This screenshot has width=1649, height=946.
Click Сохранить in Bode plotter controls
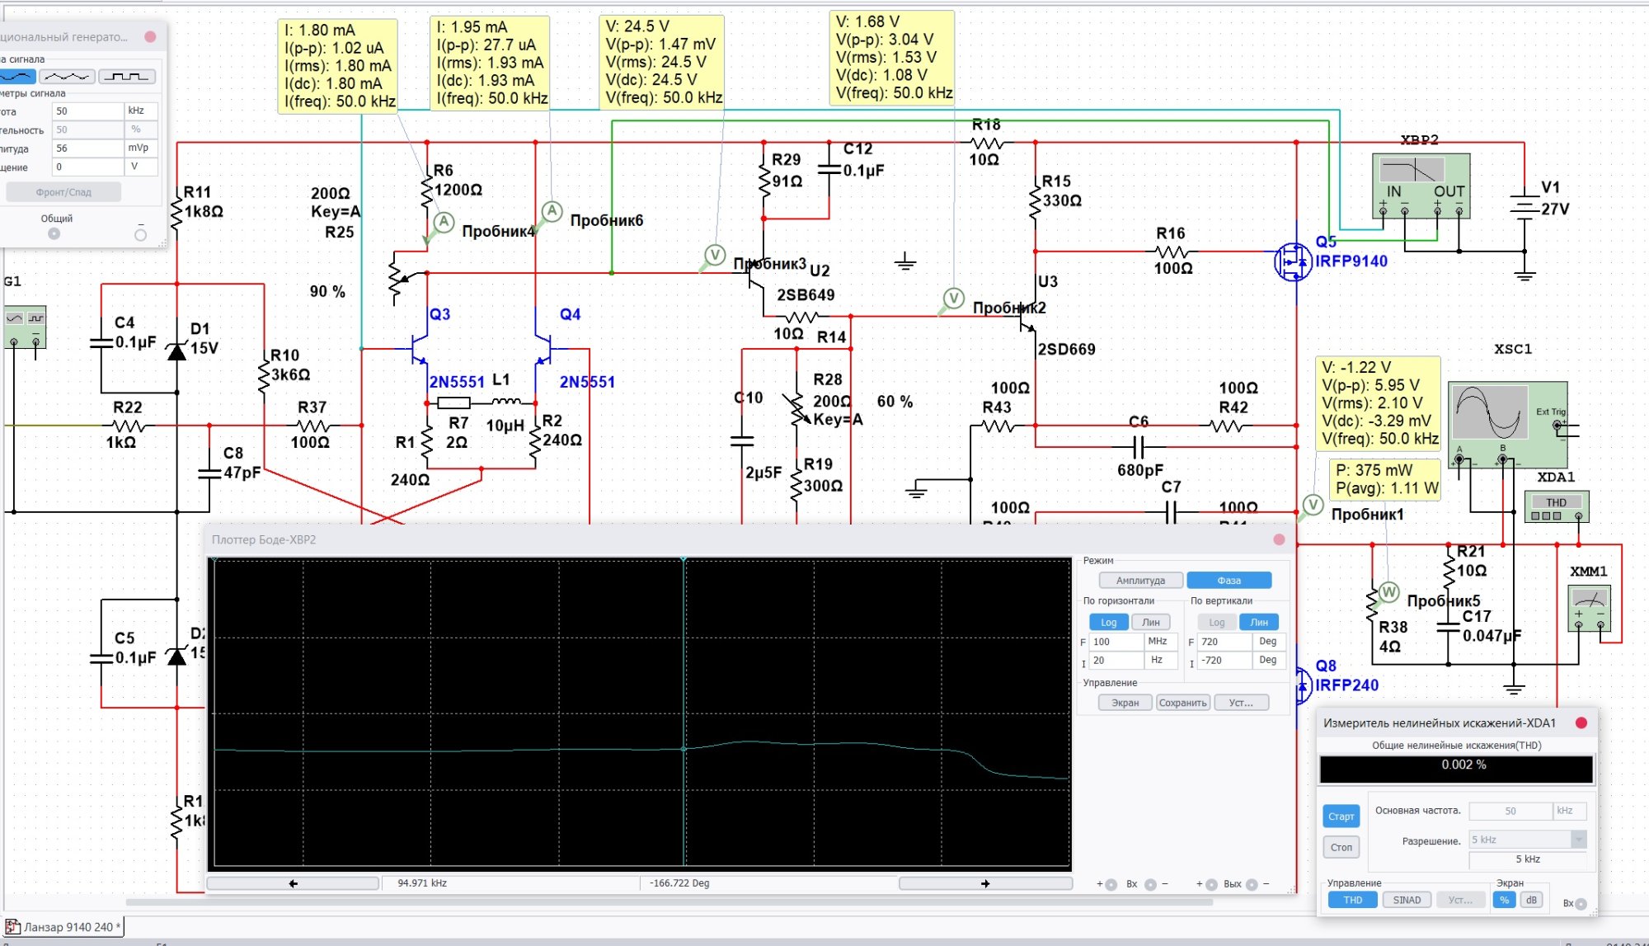(1183, 703)
